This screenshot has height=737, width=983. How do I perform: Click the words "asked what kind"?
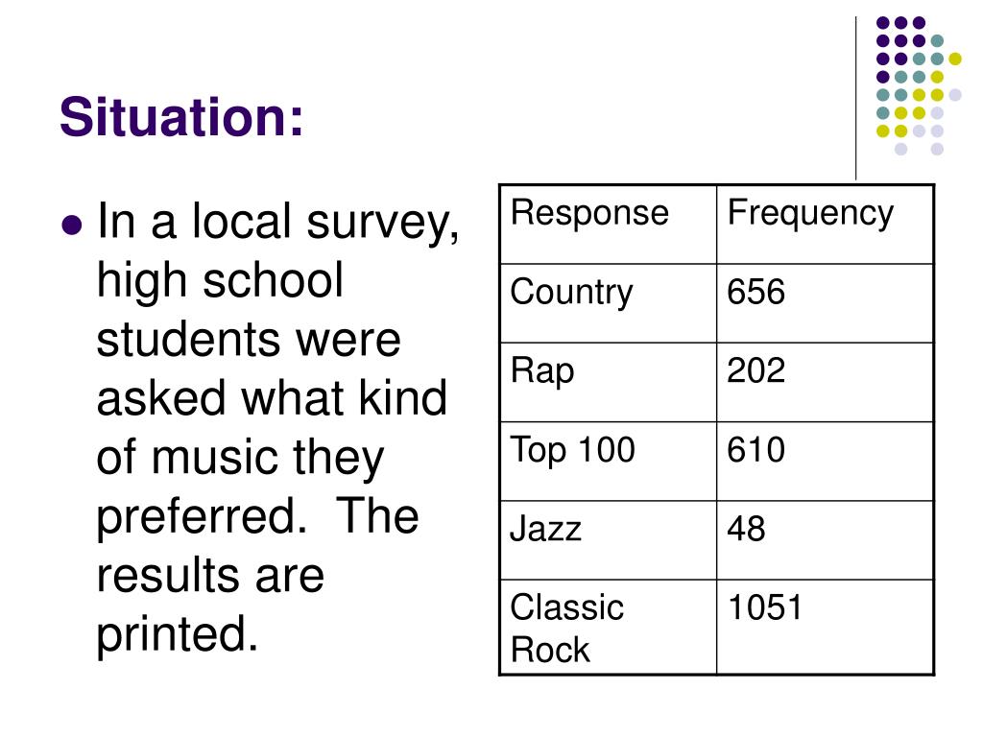(x=272, y=398)
